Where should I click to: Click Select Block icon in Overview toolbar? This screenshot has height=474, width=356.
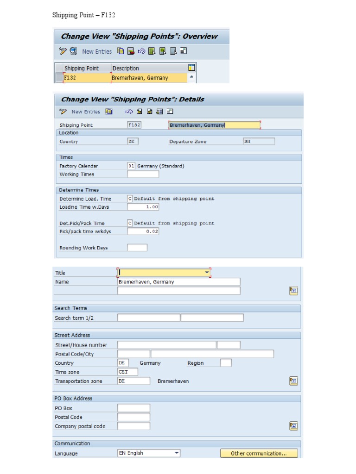point(163,51)
